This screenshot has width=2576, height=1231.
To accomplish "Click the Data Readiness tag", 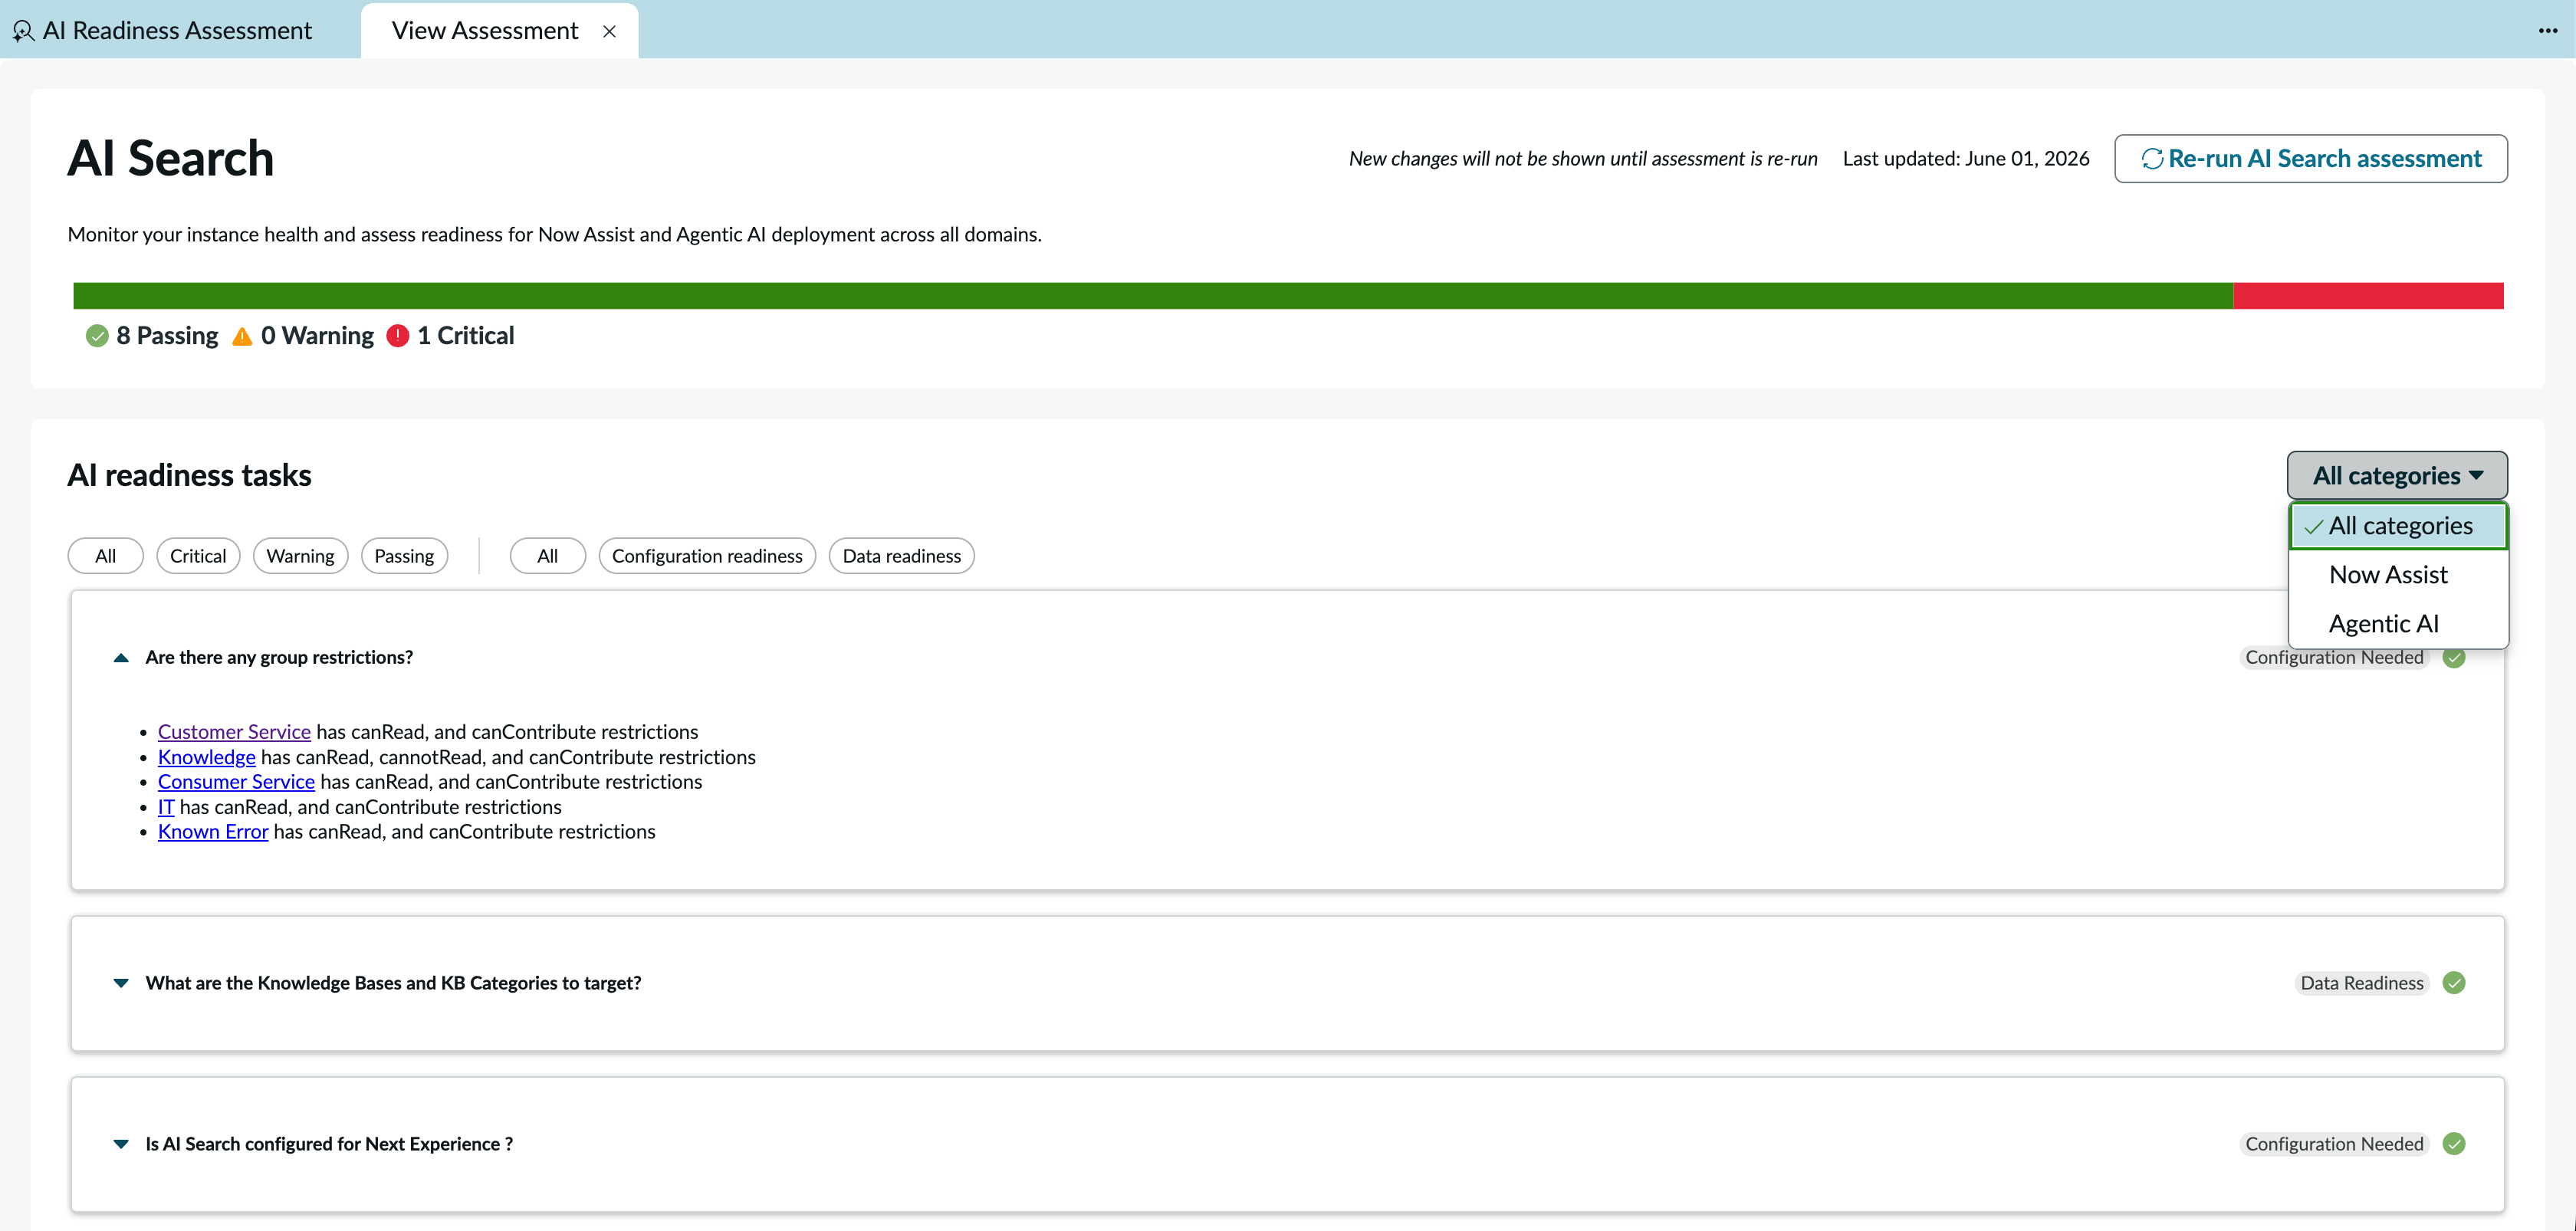I will pyautogui.click(x=2362, y=983).
